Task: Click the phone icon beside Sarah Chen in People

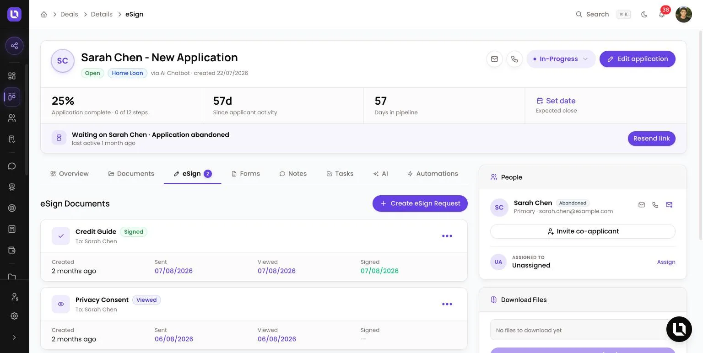Action: pyautogui.click(x=655, y=205)
